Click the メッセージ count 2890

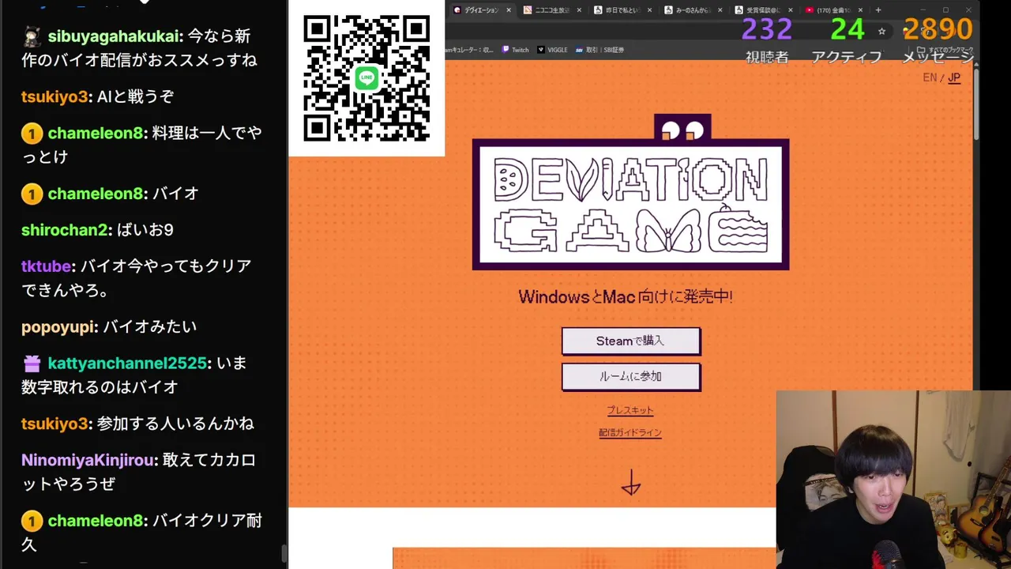938,30
